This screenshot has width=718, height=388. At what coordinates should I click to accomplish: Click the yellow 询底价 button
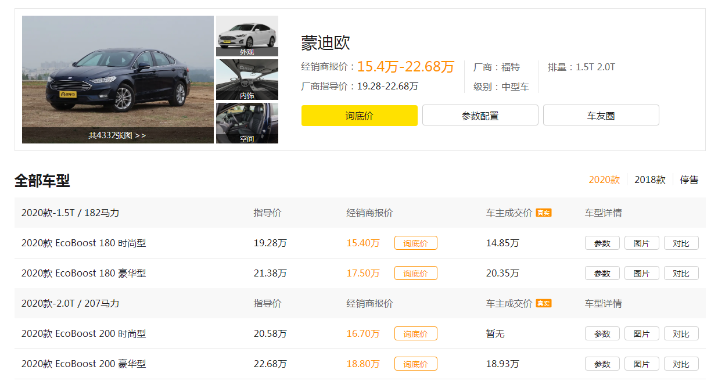[x=360, y=116]
